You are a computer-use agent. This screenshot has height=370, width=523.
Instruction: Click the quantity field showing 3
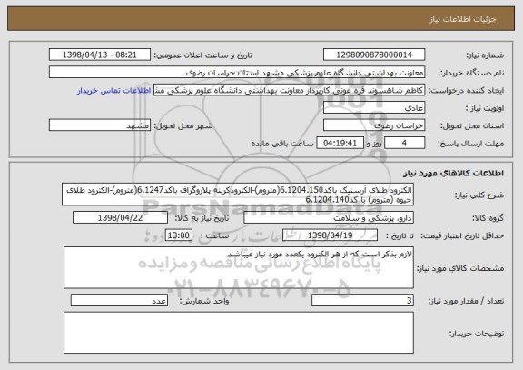(x=362, y=301)
